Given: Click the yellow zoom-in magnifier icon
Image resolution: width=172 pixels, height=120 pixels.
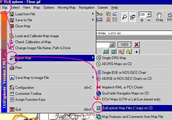Looking at the screenshot, I should click(121, 52).
